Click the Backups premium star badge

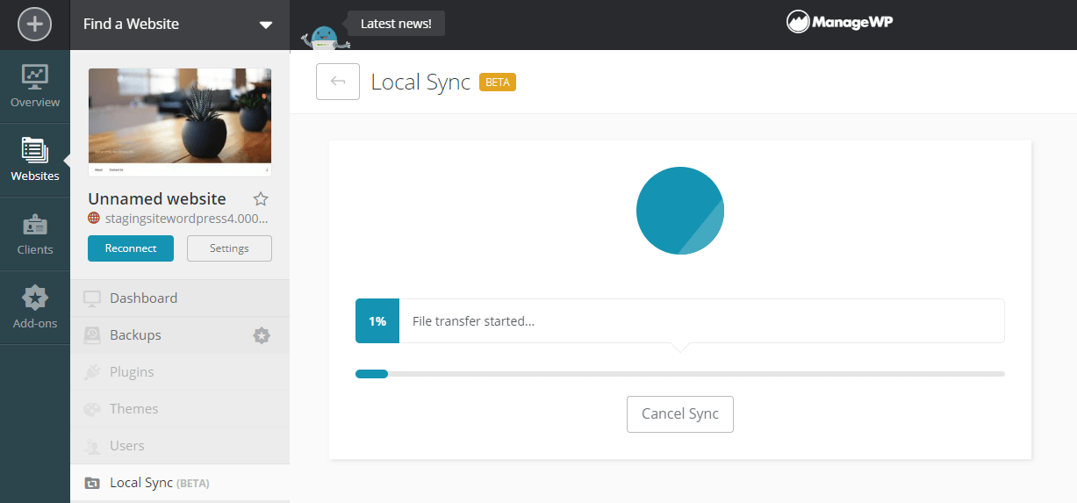(x=262, y=335)
